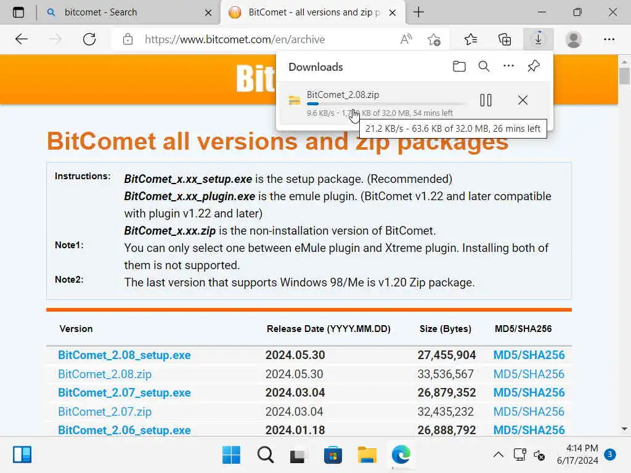Click the Release Date column header
Image resolution: width=631 pixels, height=473 pixels.
coord(328,329)
